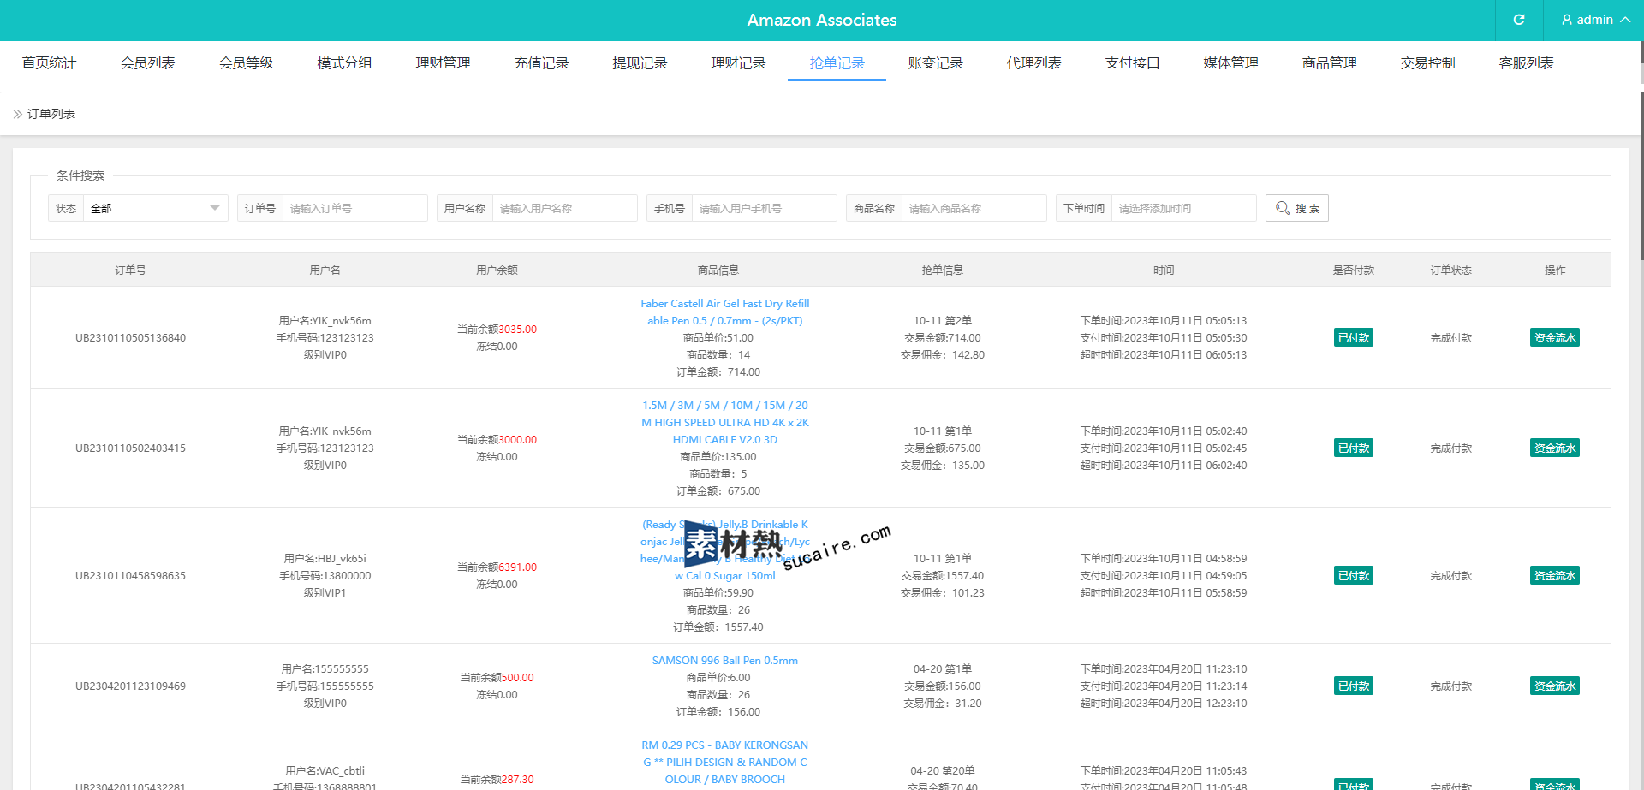Screen dimensions: 1644x790
Task: Click balance amount 3035.00
Action: [x=518, y=329]
